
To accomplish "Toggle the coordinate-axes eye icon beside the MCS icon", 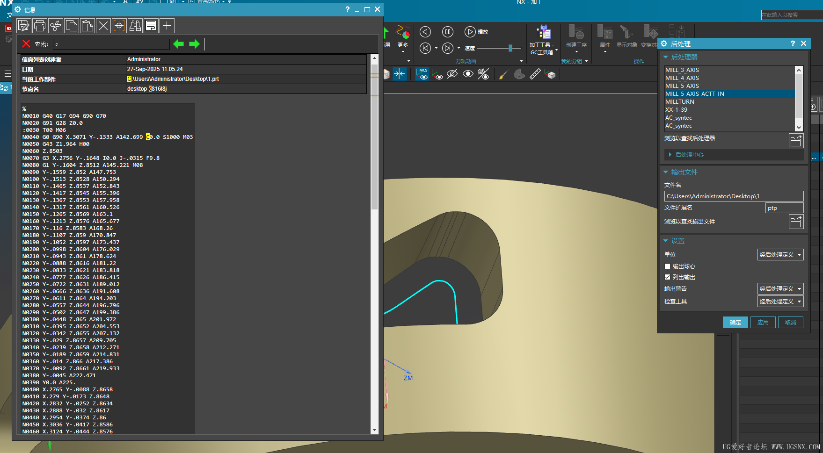I will coord(437,74).
